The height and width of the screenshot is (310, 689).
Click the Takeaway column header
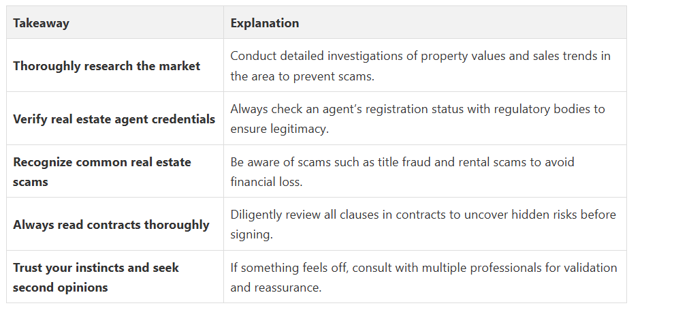(x=41, y=23)
